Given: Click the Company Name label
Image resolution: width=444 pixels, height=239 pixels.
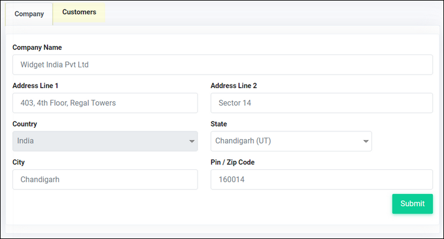Looking at the screenshot, I should [37, 47].
